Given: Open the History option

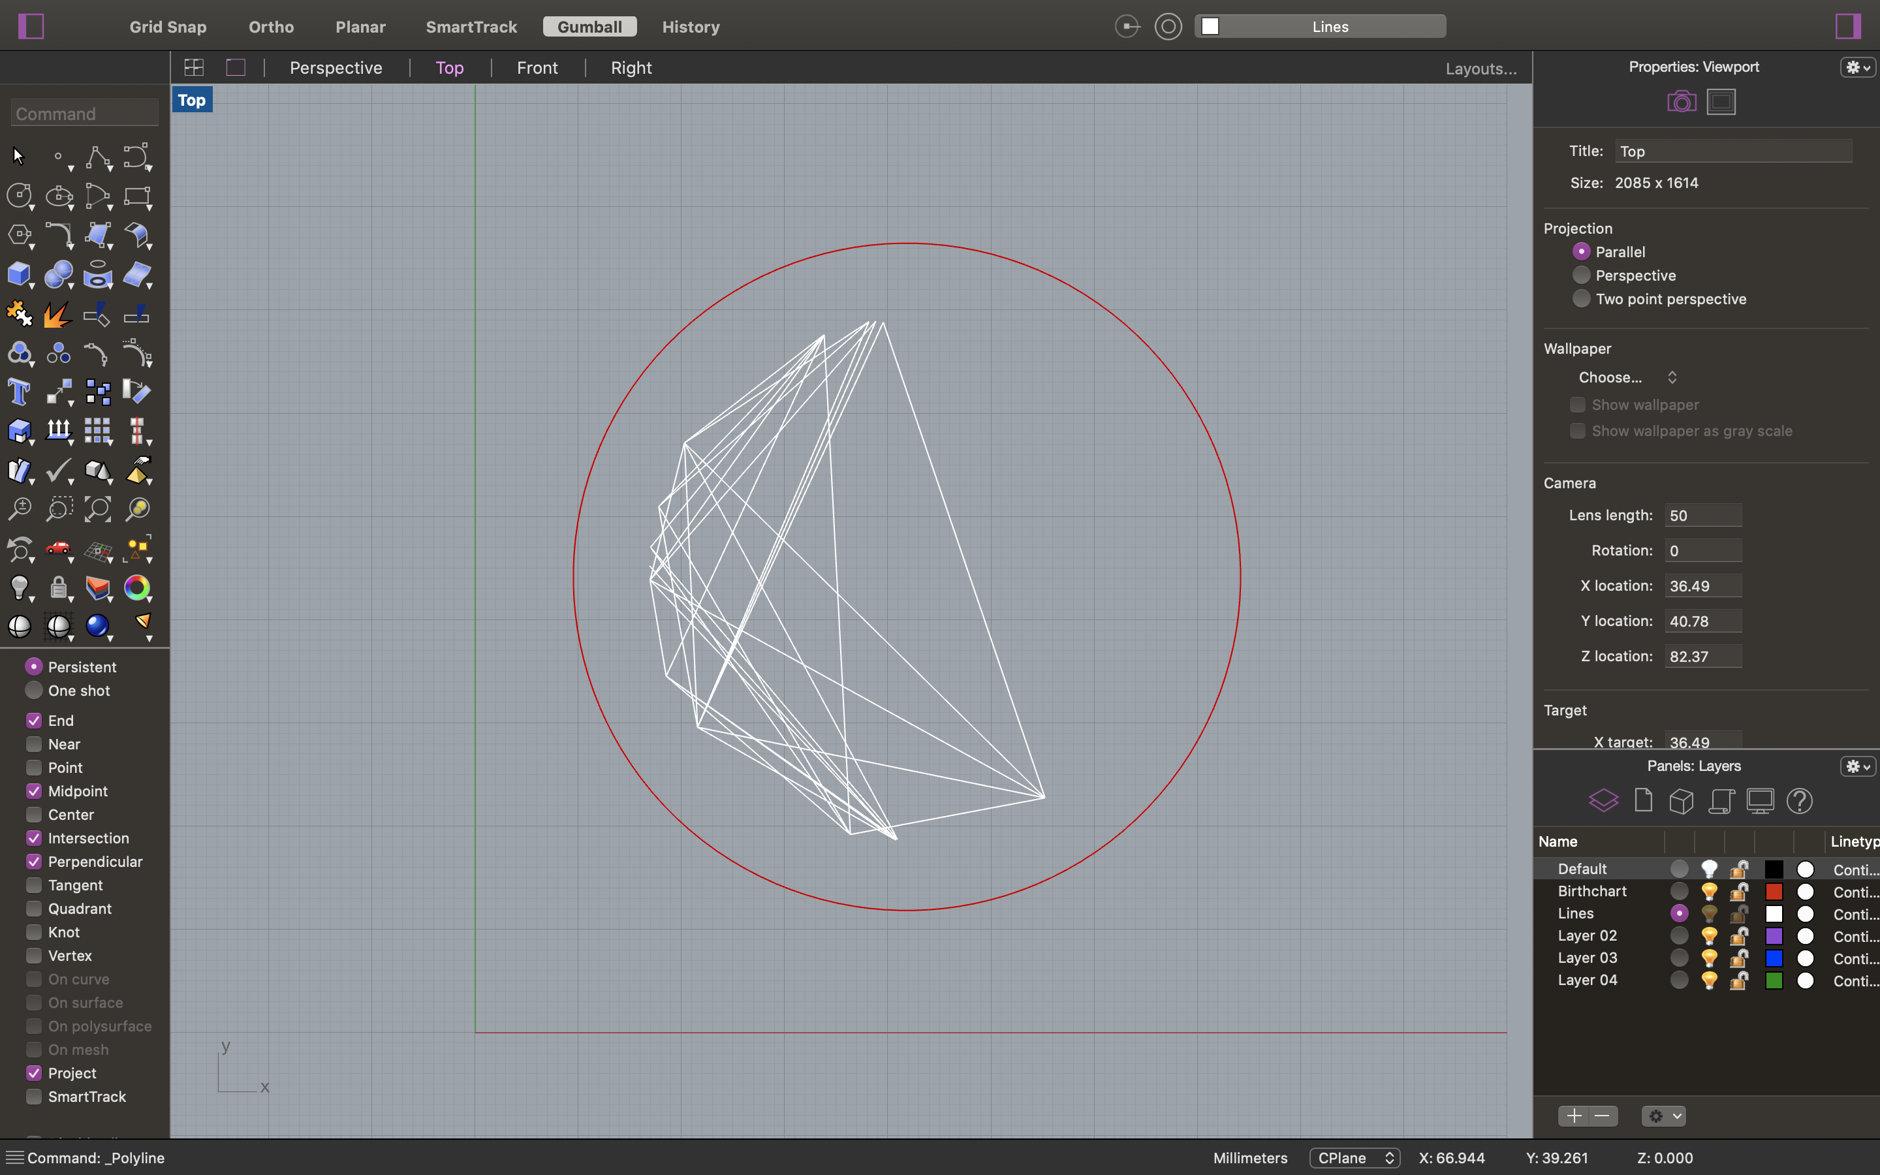Looking at the screenshot, I should pos(691,26).
